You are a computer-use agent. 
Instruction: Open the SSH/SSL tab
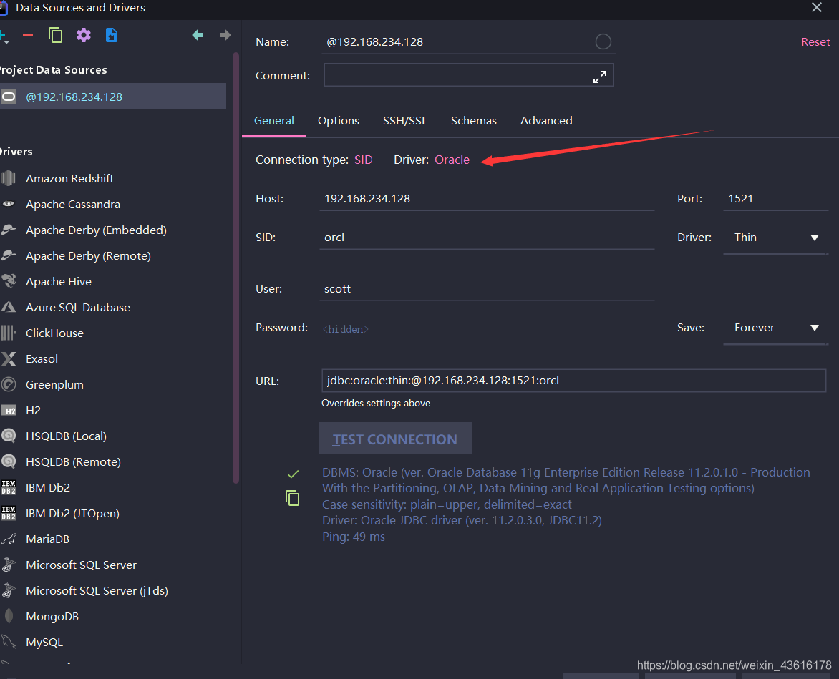405,120
